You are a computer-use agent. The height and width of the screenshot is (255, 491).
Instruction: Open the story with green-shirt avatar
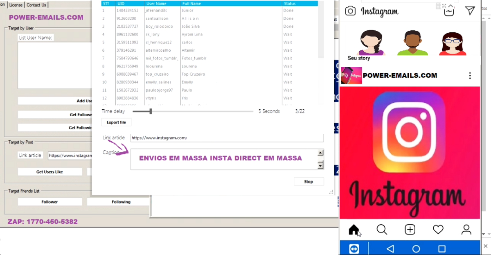click(412, 42)
